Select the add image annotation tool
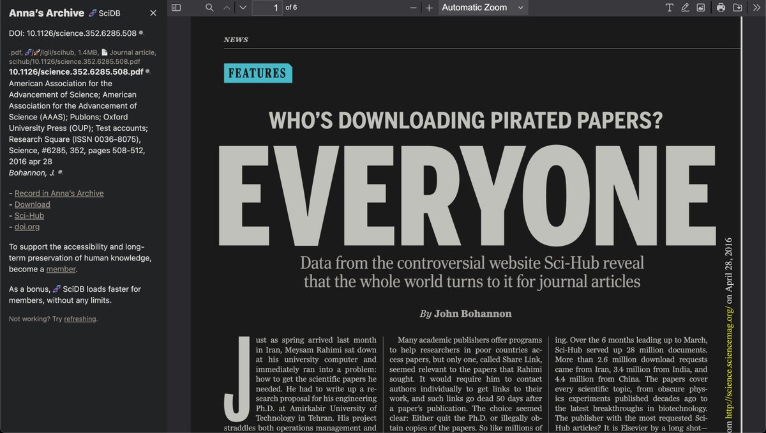 coord(701,8)
